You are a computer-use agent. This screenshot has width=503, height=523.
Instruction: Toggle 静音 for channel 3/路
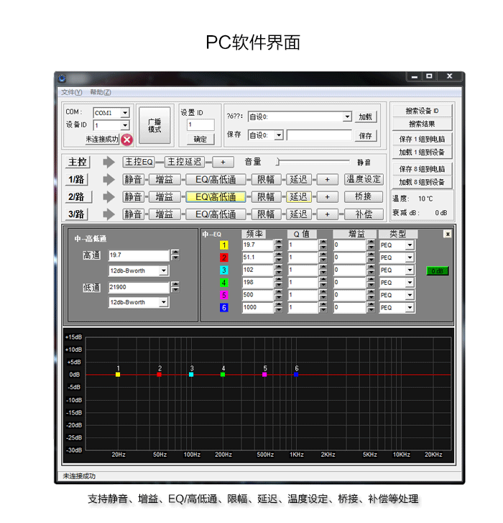pyautogui.click(x=133, y=214)
